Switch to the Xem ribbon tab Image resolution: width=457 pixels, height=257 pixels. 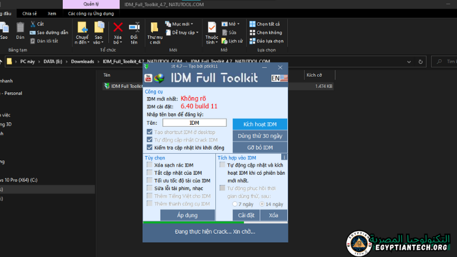(x=52, y=13)
